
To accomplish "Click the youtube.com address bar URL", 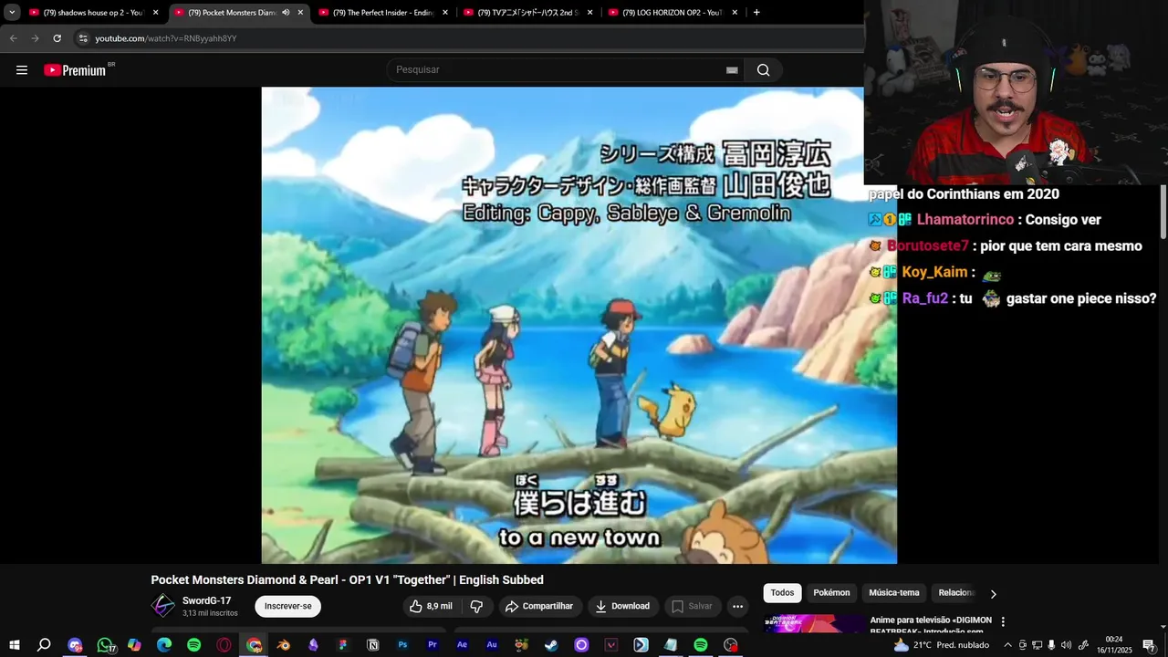I will click(166, 38).
